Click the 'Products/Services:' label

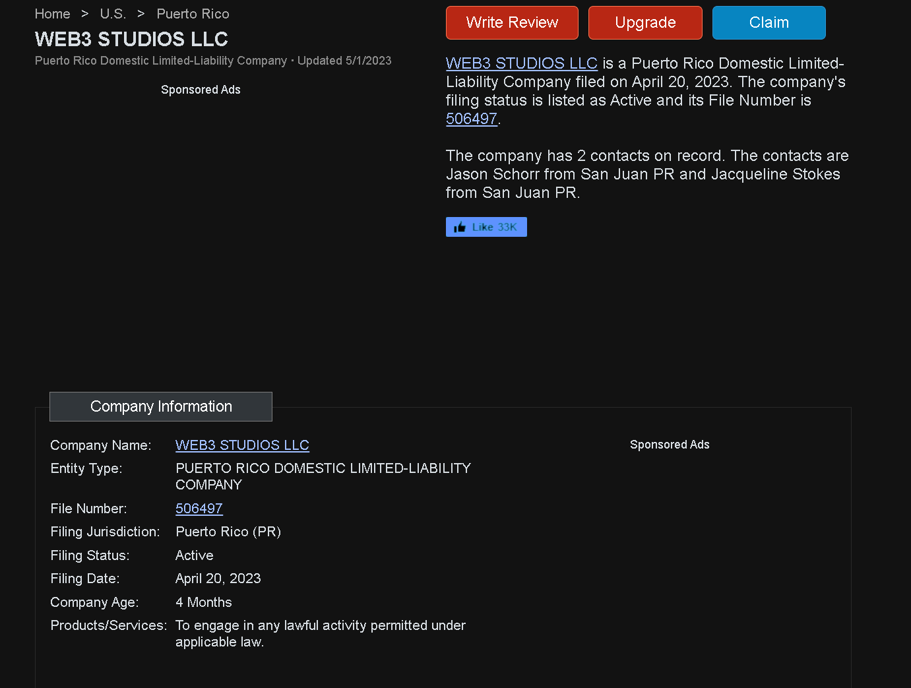click(x=109, y=625)
